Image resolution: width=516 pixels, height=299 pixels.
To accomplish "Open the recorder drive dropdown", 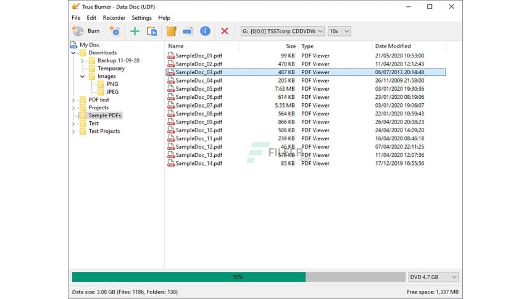I will [281, 31].
